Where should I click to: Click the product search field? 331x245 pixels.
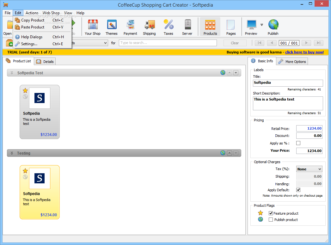click(x=168, y=43)
